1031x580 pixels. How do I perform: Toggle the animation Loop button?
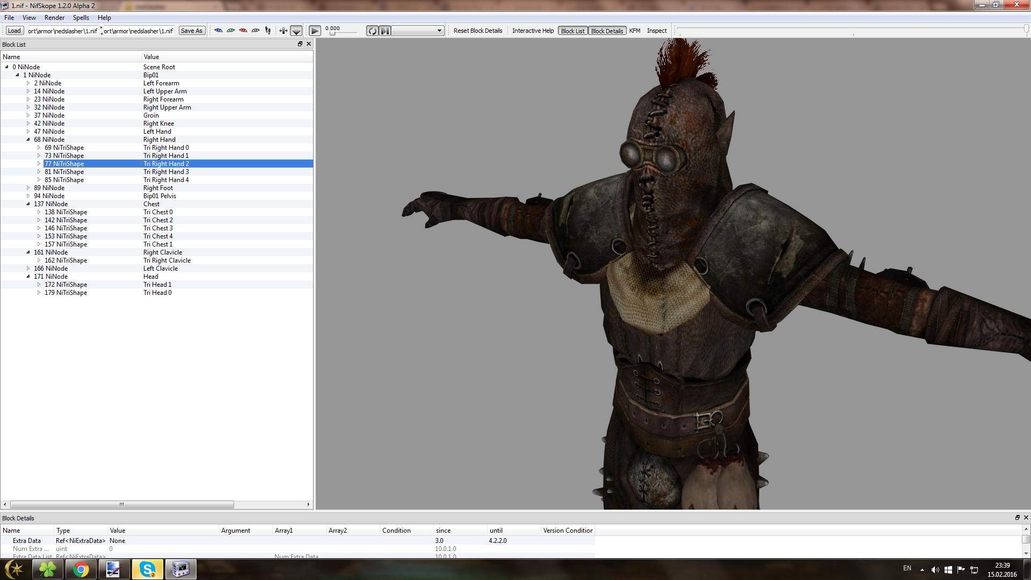[373, 31]
